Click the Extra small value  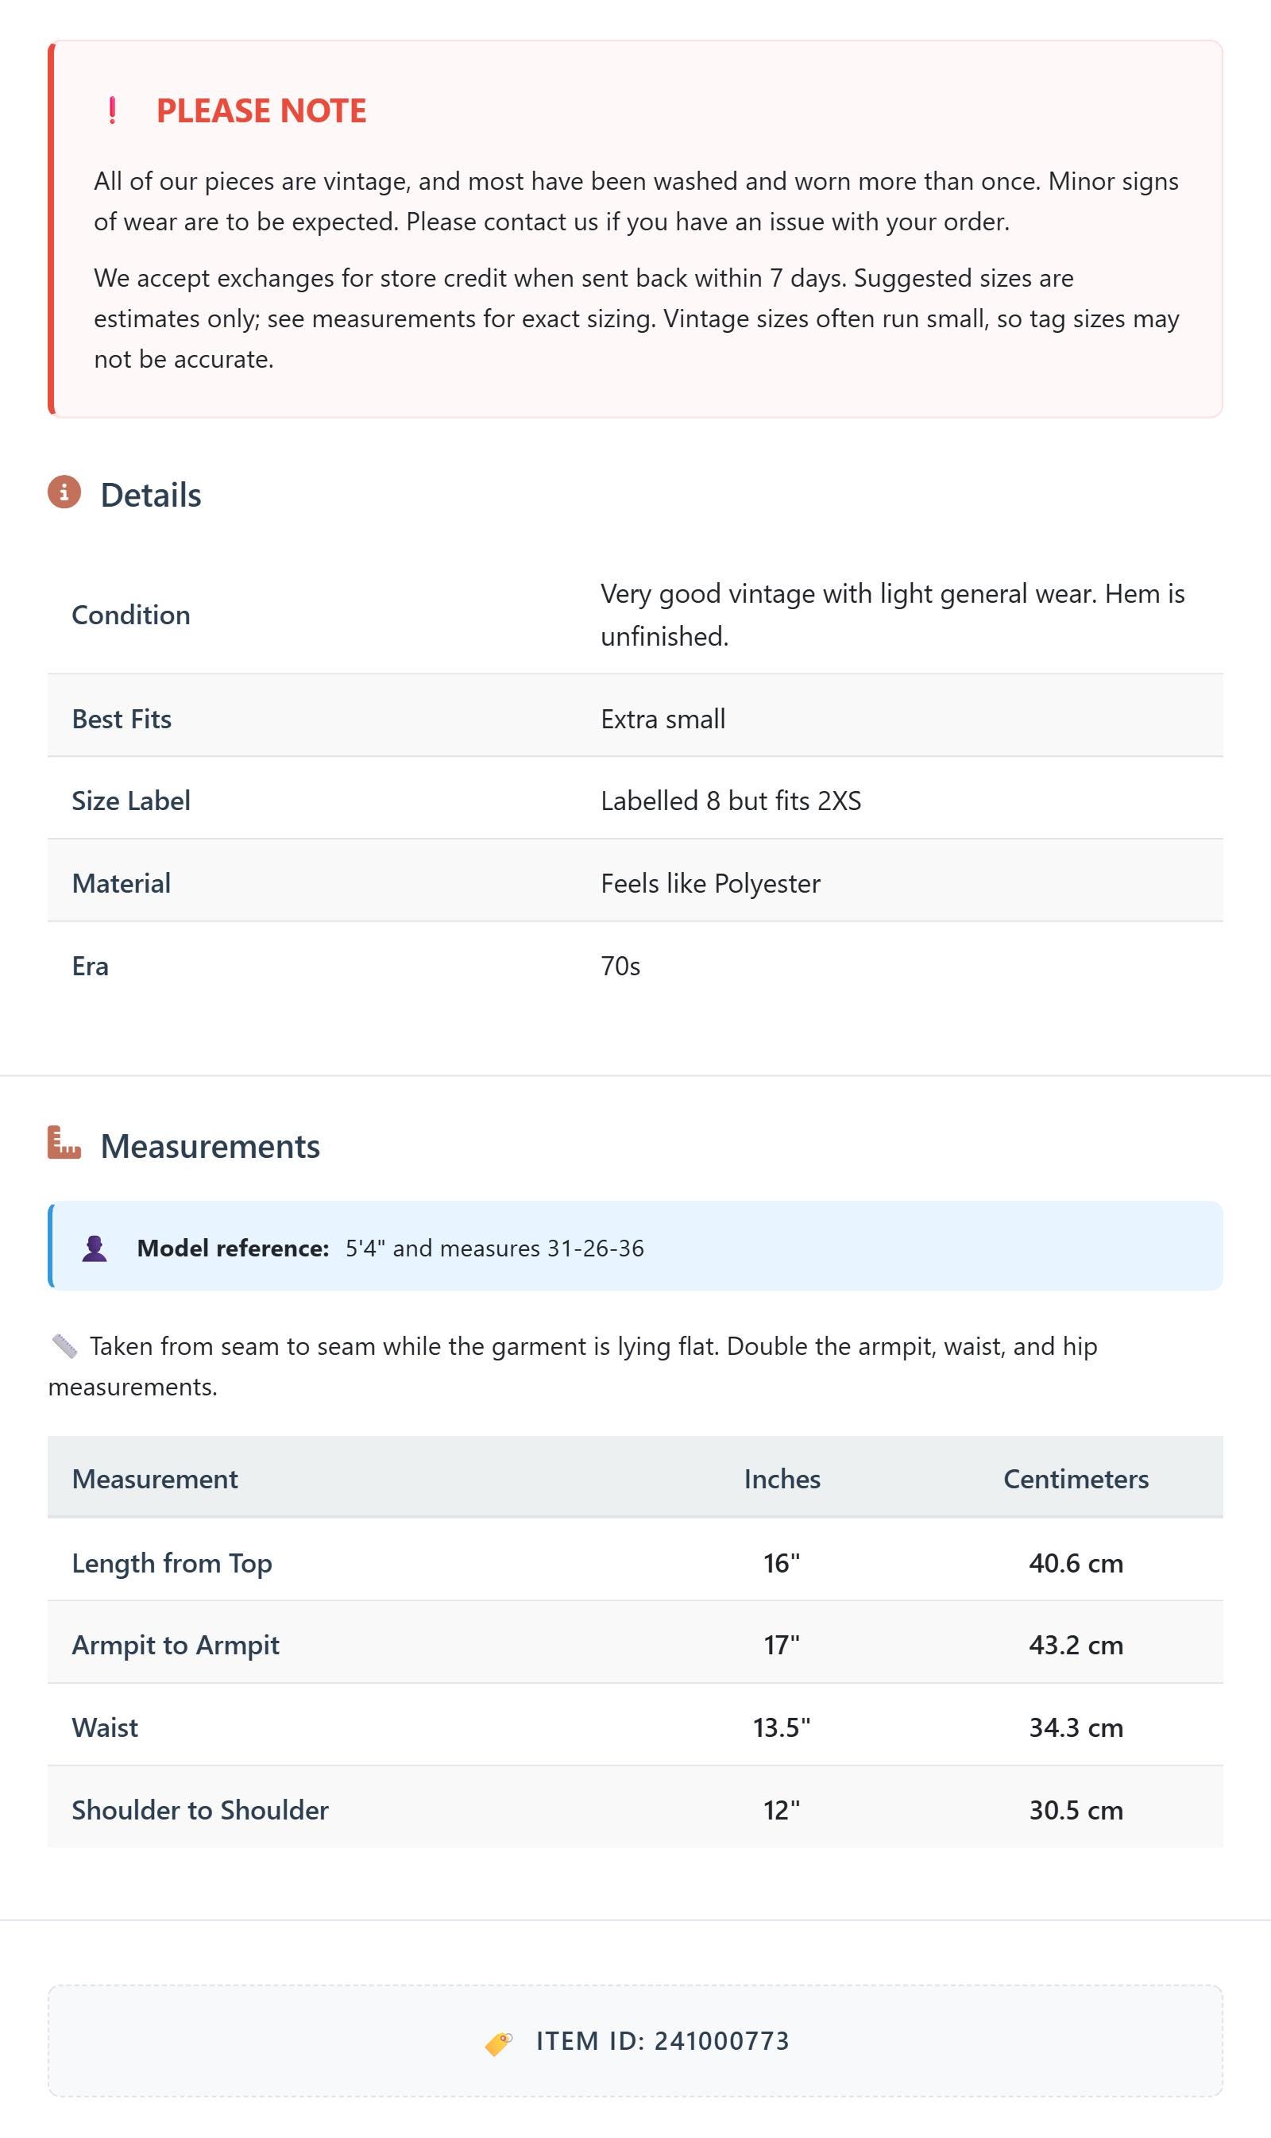click(663, 719)
